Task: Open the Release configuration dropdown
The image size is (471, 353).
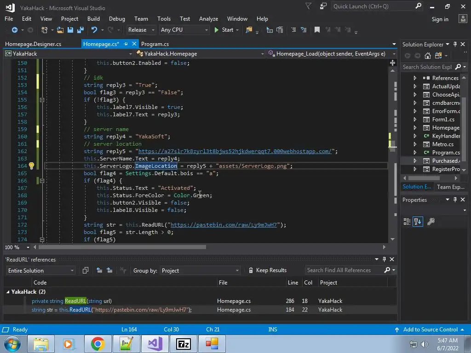Action: 141,30
